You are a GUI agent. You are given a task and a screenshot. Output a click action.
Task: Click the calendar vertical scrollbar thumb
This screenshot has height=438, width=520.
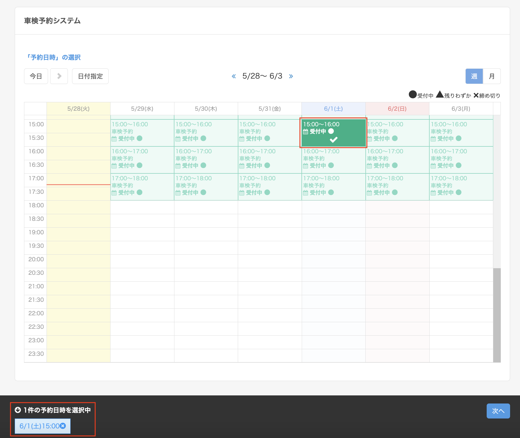(497, 315)
